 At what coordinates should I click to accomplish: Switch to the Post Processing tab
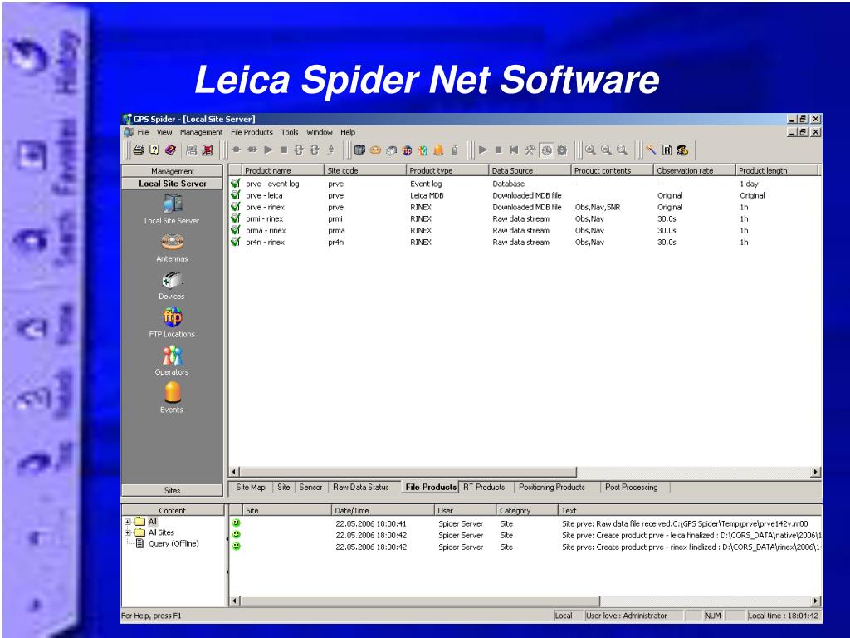[632, 487]
